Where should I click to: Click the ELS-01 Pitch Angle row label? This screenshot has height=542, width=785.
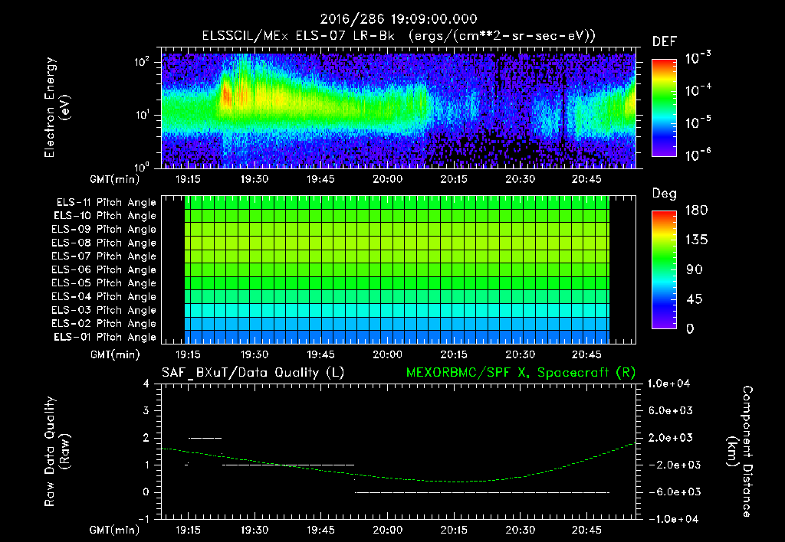105,337
